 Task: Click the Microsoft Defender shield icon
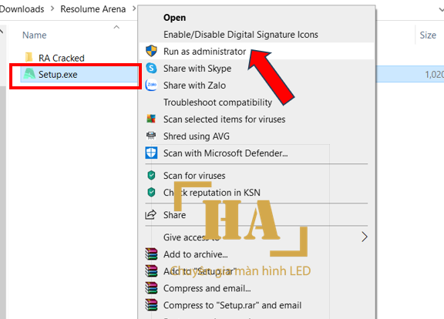point(151,153)
